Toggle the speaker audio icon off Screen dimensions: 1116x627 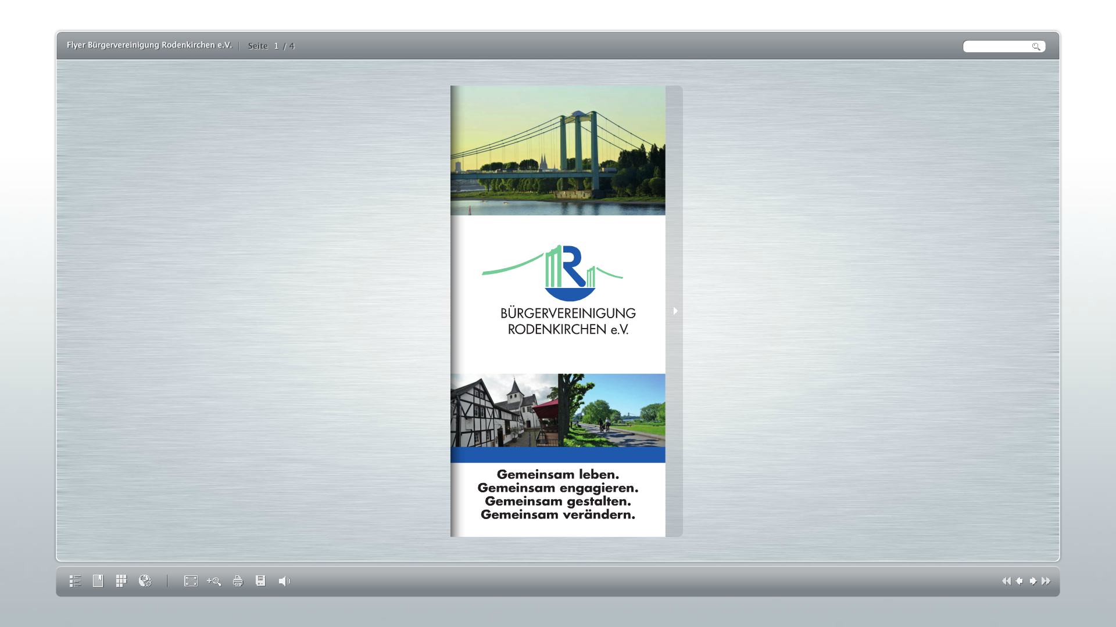(284, 581)
